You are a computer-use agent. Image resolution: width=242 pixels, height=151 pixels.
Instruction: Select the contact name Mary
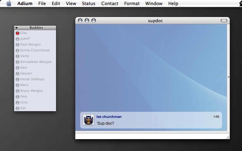coord(24,85)
